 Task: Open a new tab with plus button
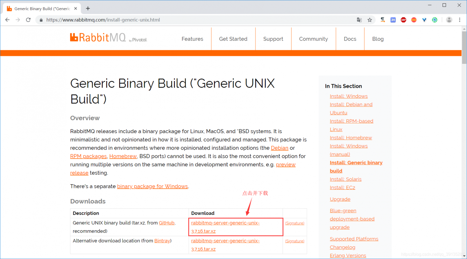pos(88,8)
